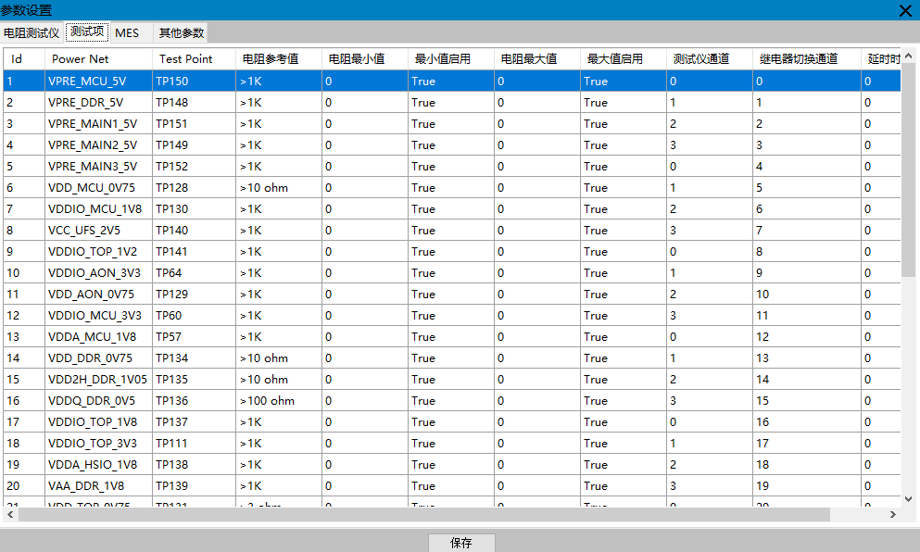
Task: Click the >100 ohm reference value
Action: click(x=279, y=401)
